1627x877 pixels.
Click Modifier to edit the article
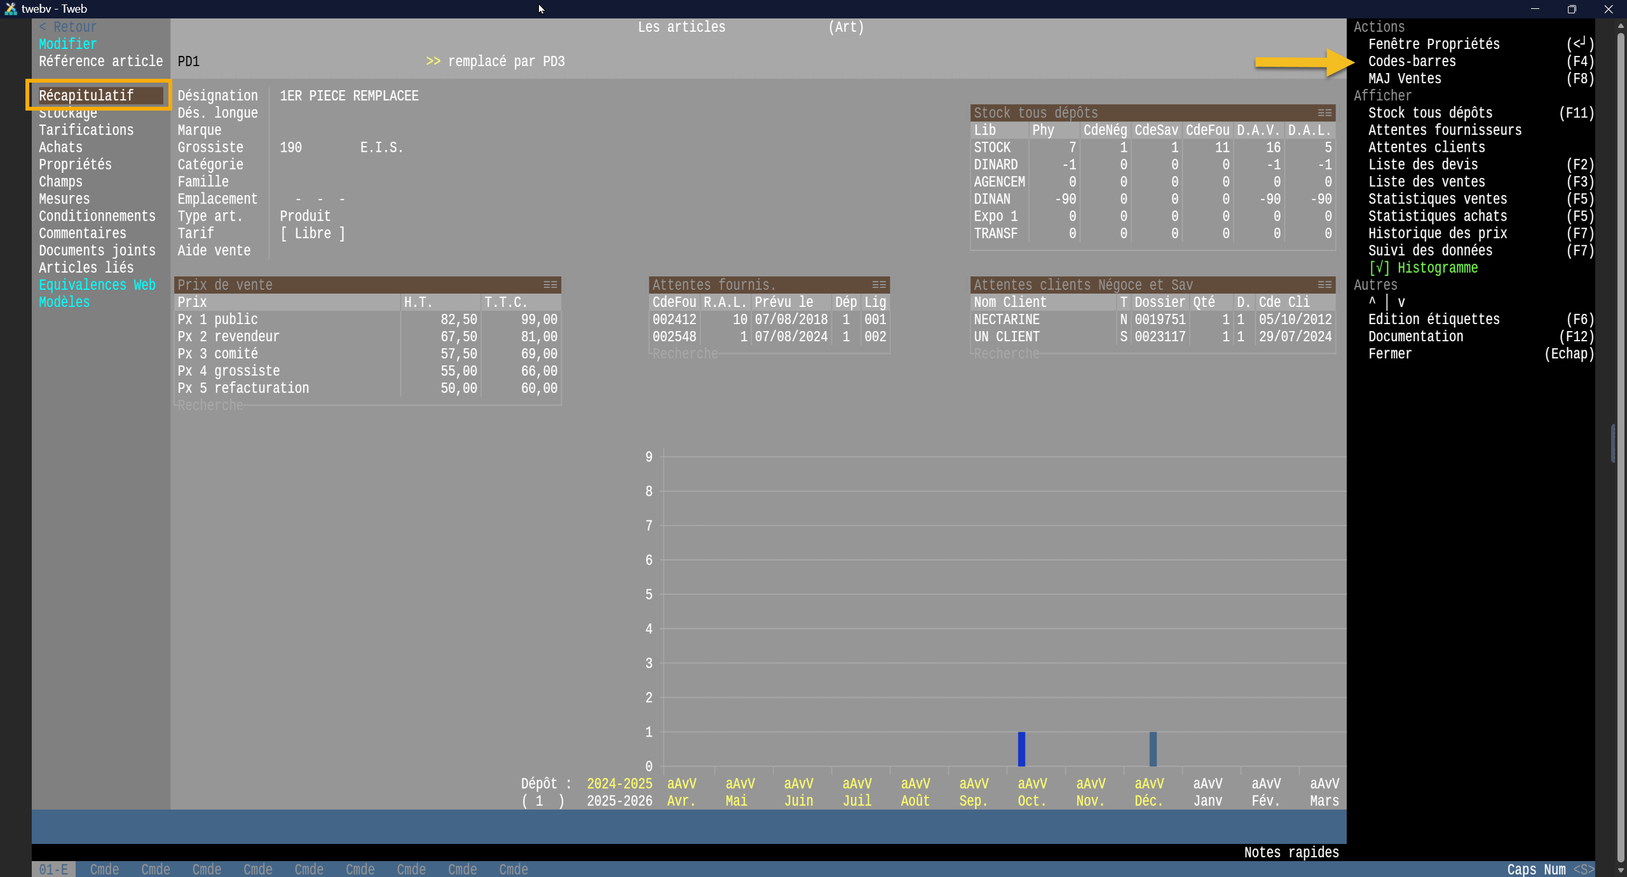67,44
